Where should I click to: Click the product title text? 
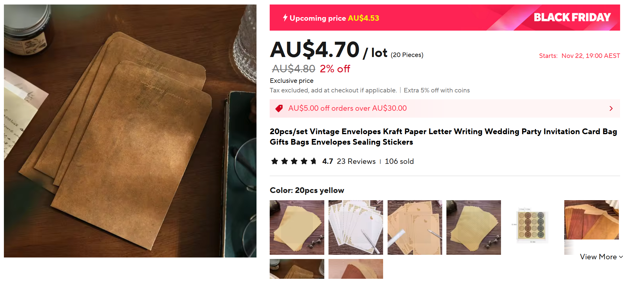[x=443, y=137]
